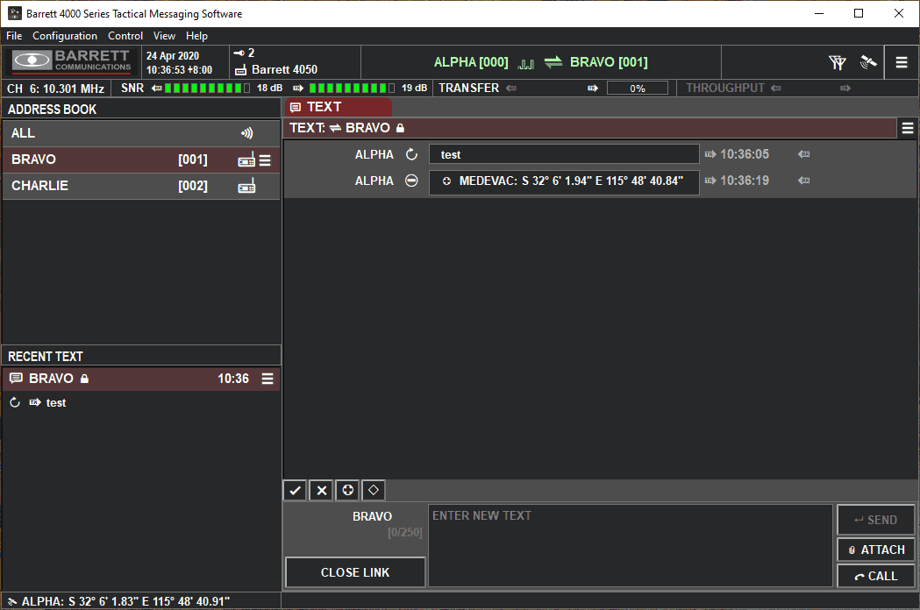Viewport: 920px width, 610px height.
Task: Click the TRANSFER 0% progress bar
Action: [x=638, y=88]
